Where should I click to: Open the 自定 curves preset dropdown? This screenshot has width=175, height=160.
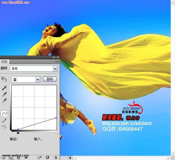(34, 68)
